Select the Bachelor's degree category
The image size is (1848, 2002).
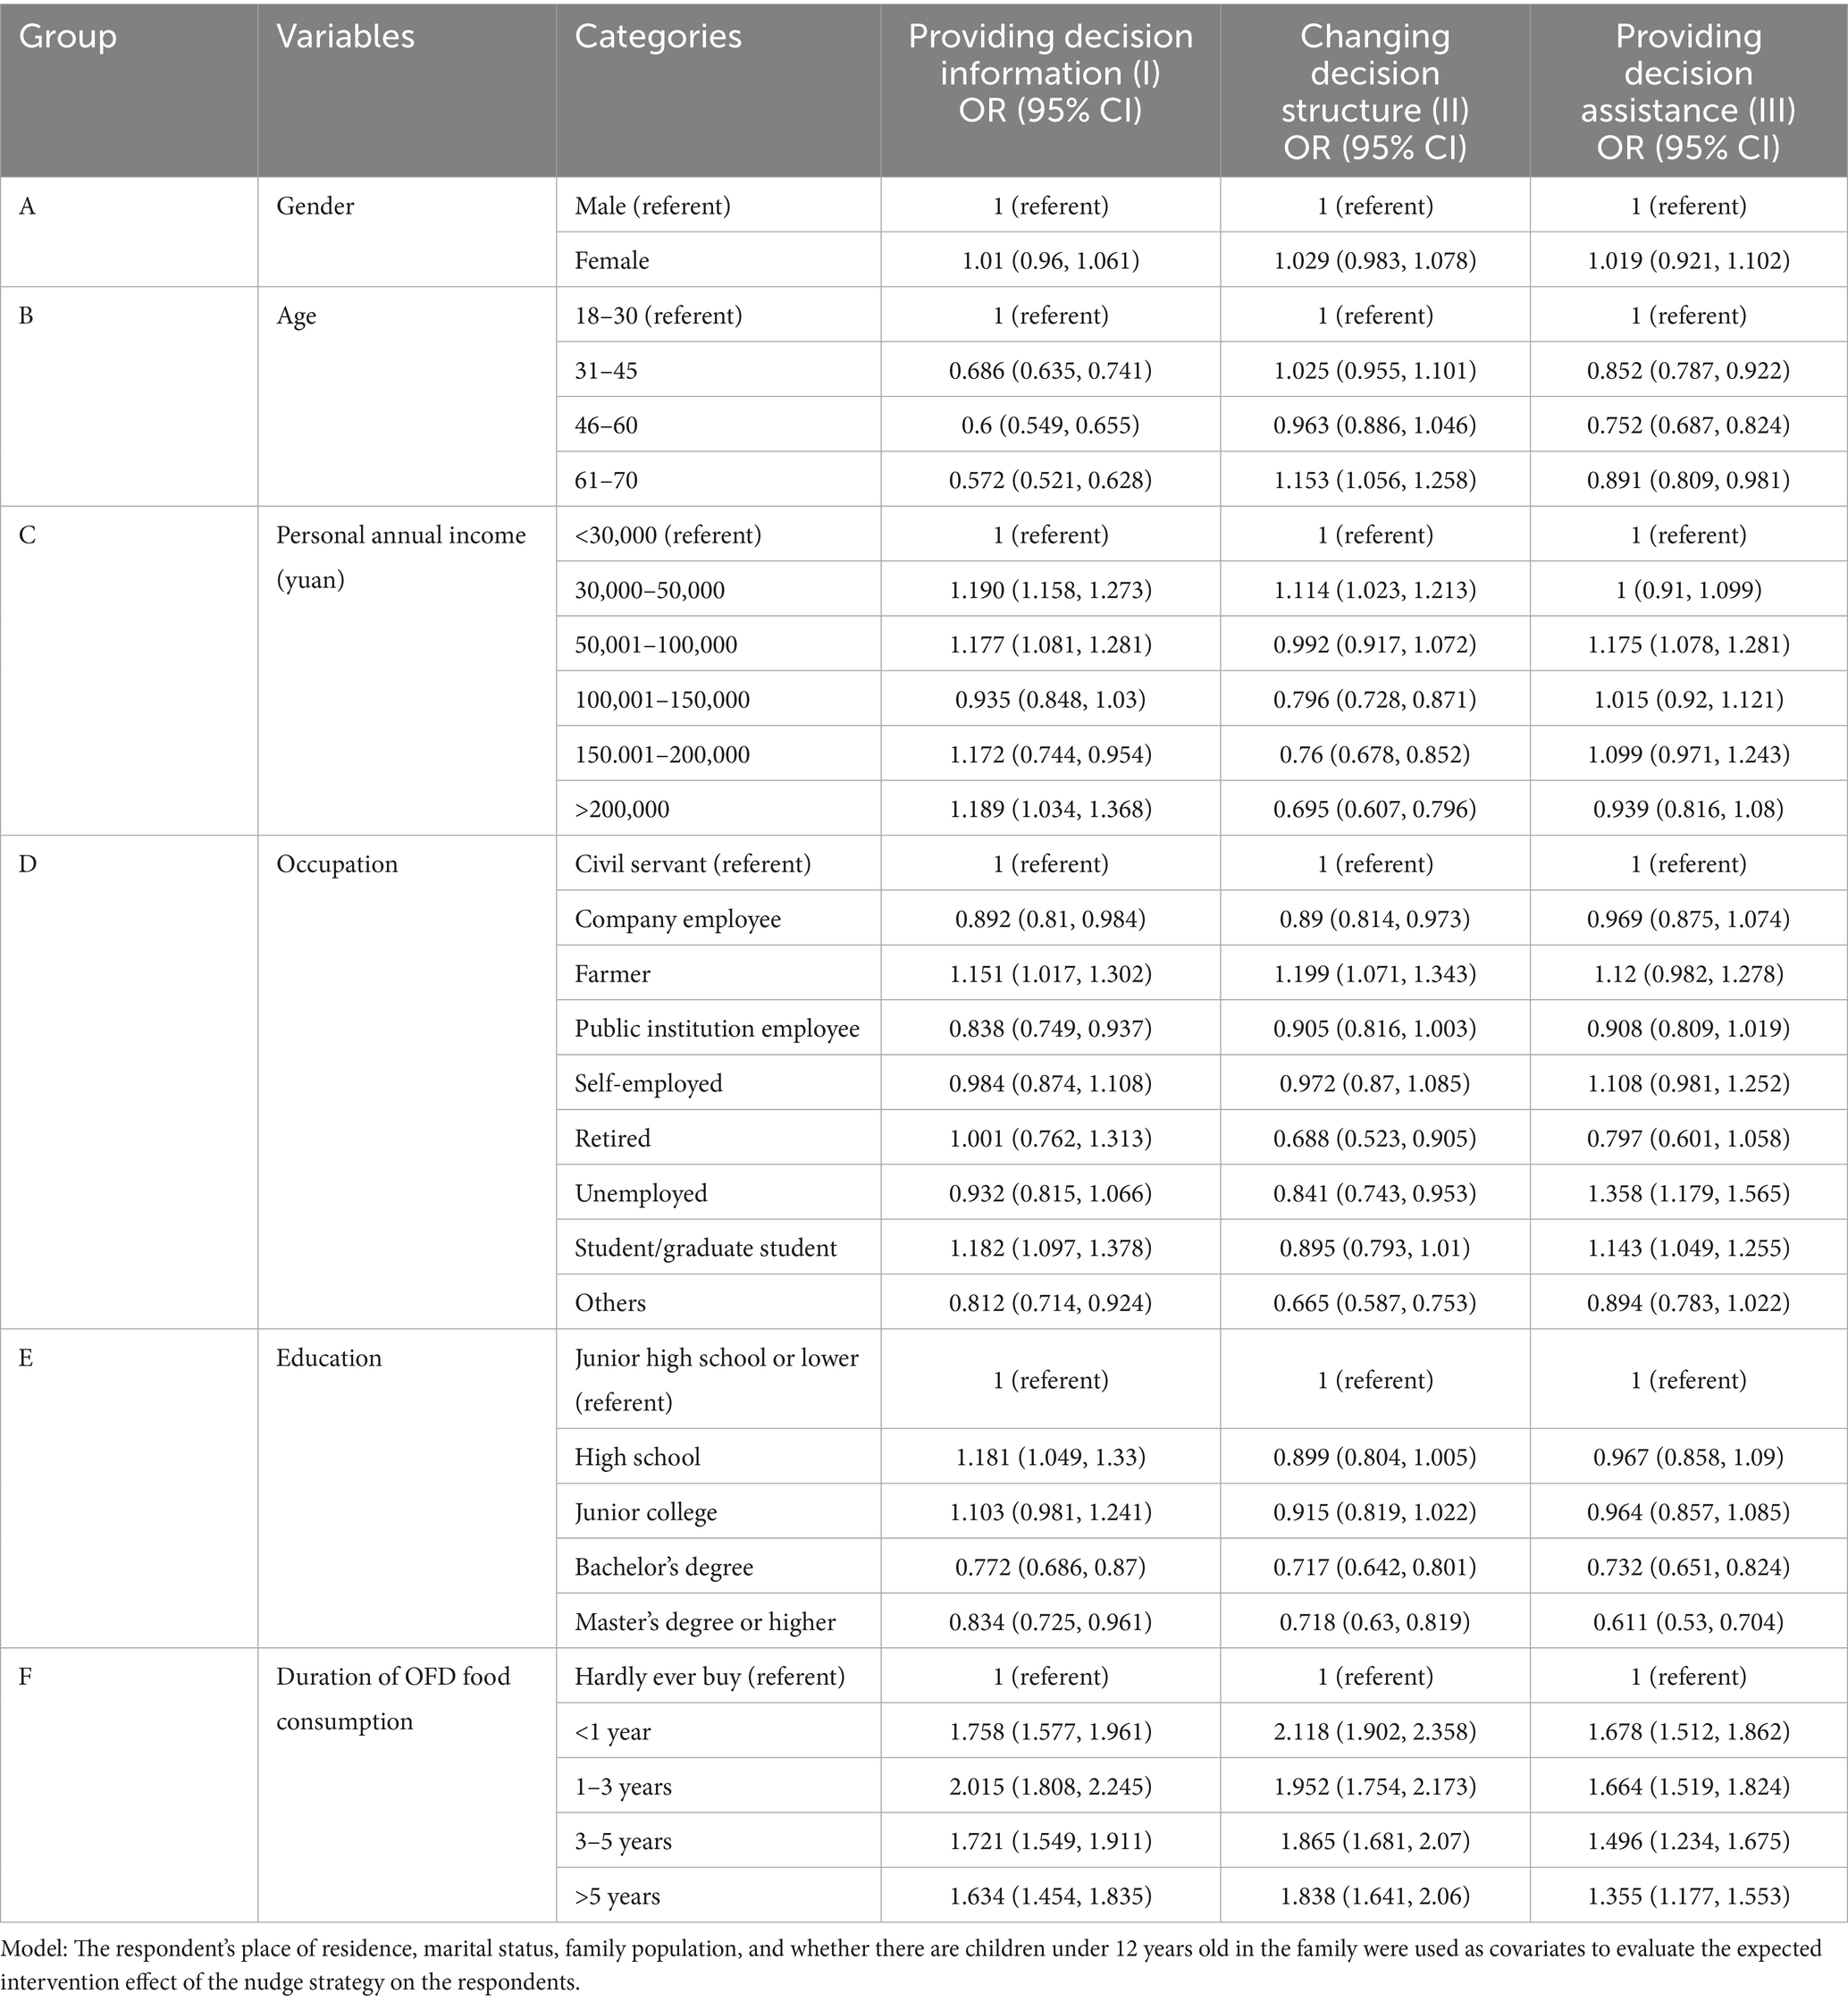click(x=664, y=1567)
